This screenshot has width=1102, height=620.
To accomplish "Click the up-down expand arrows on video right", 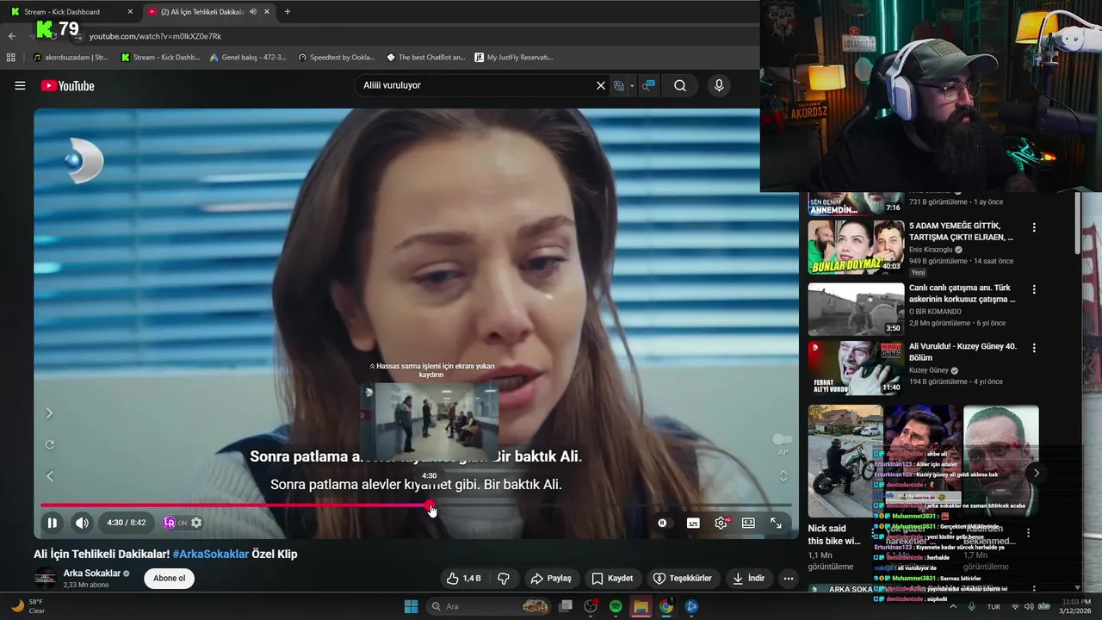I will coord(783,476).
